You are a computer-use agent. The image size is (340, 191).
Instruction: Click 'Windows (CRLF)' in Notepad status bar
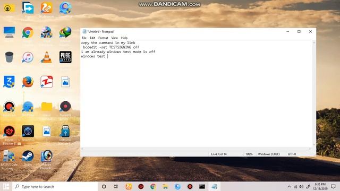coord(269,154)
